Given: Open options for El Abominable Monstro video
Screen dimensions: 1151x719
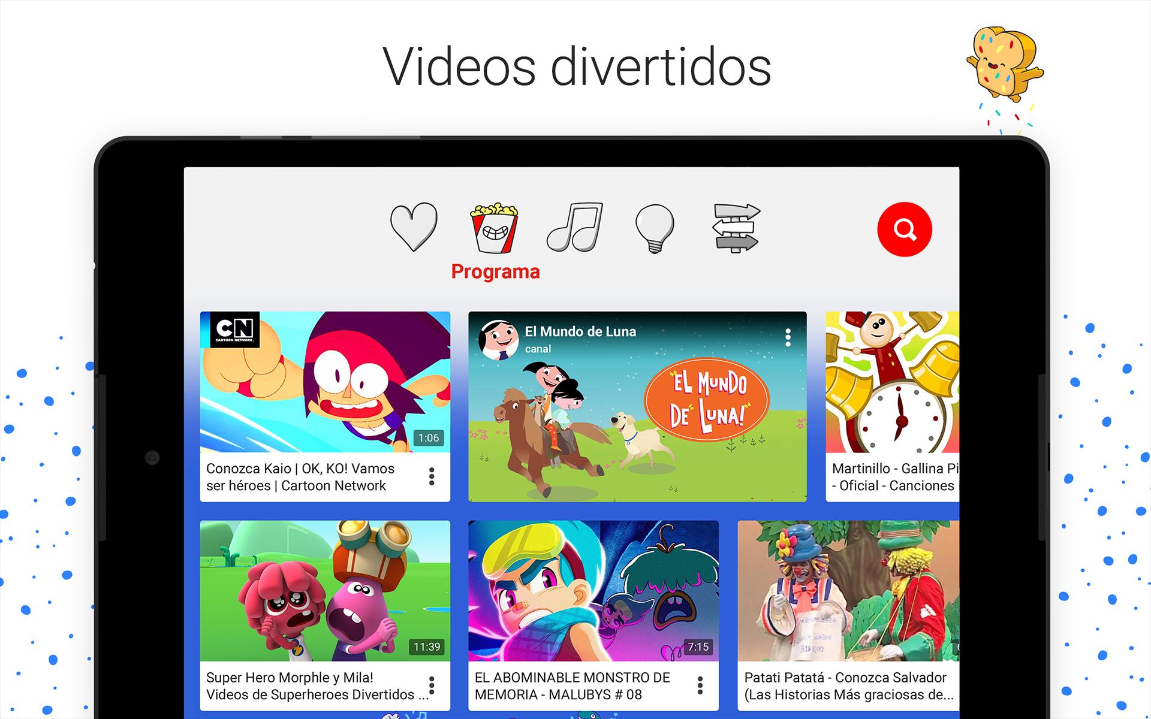Looking at the screenshot, I should 700,686.
